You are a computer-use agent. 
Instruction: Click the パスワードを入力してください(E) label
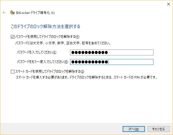[37, 52]
